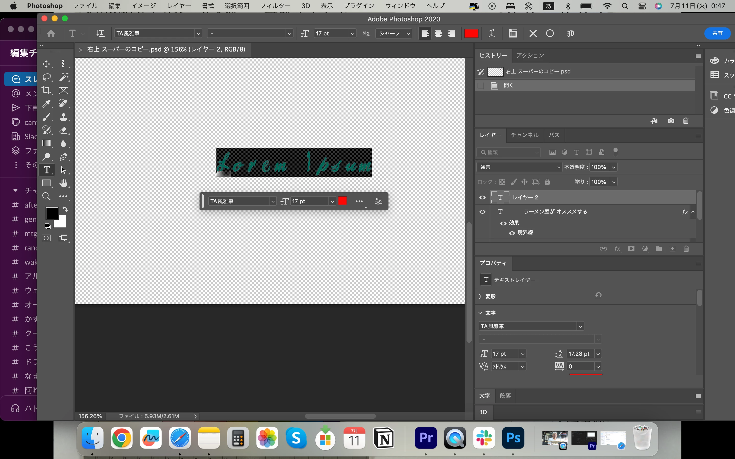Select the Eyedropper tool
Viewport: 735px width, 459px height.
click(46, 104)
